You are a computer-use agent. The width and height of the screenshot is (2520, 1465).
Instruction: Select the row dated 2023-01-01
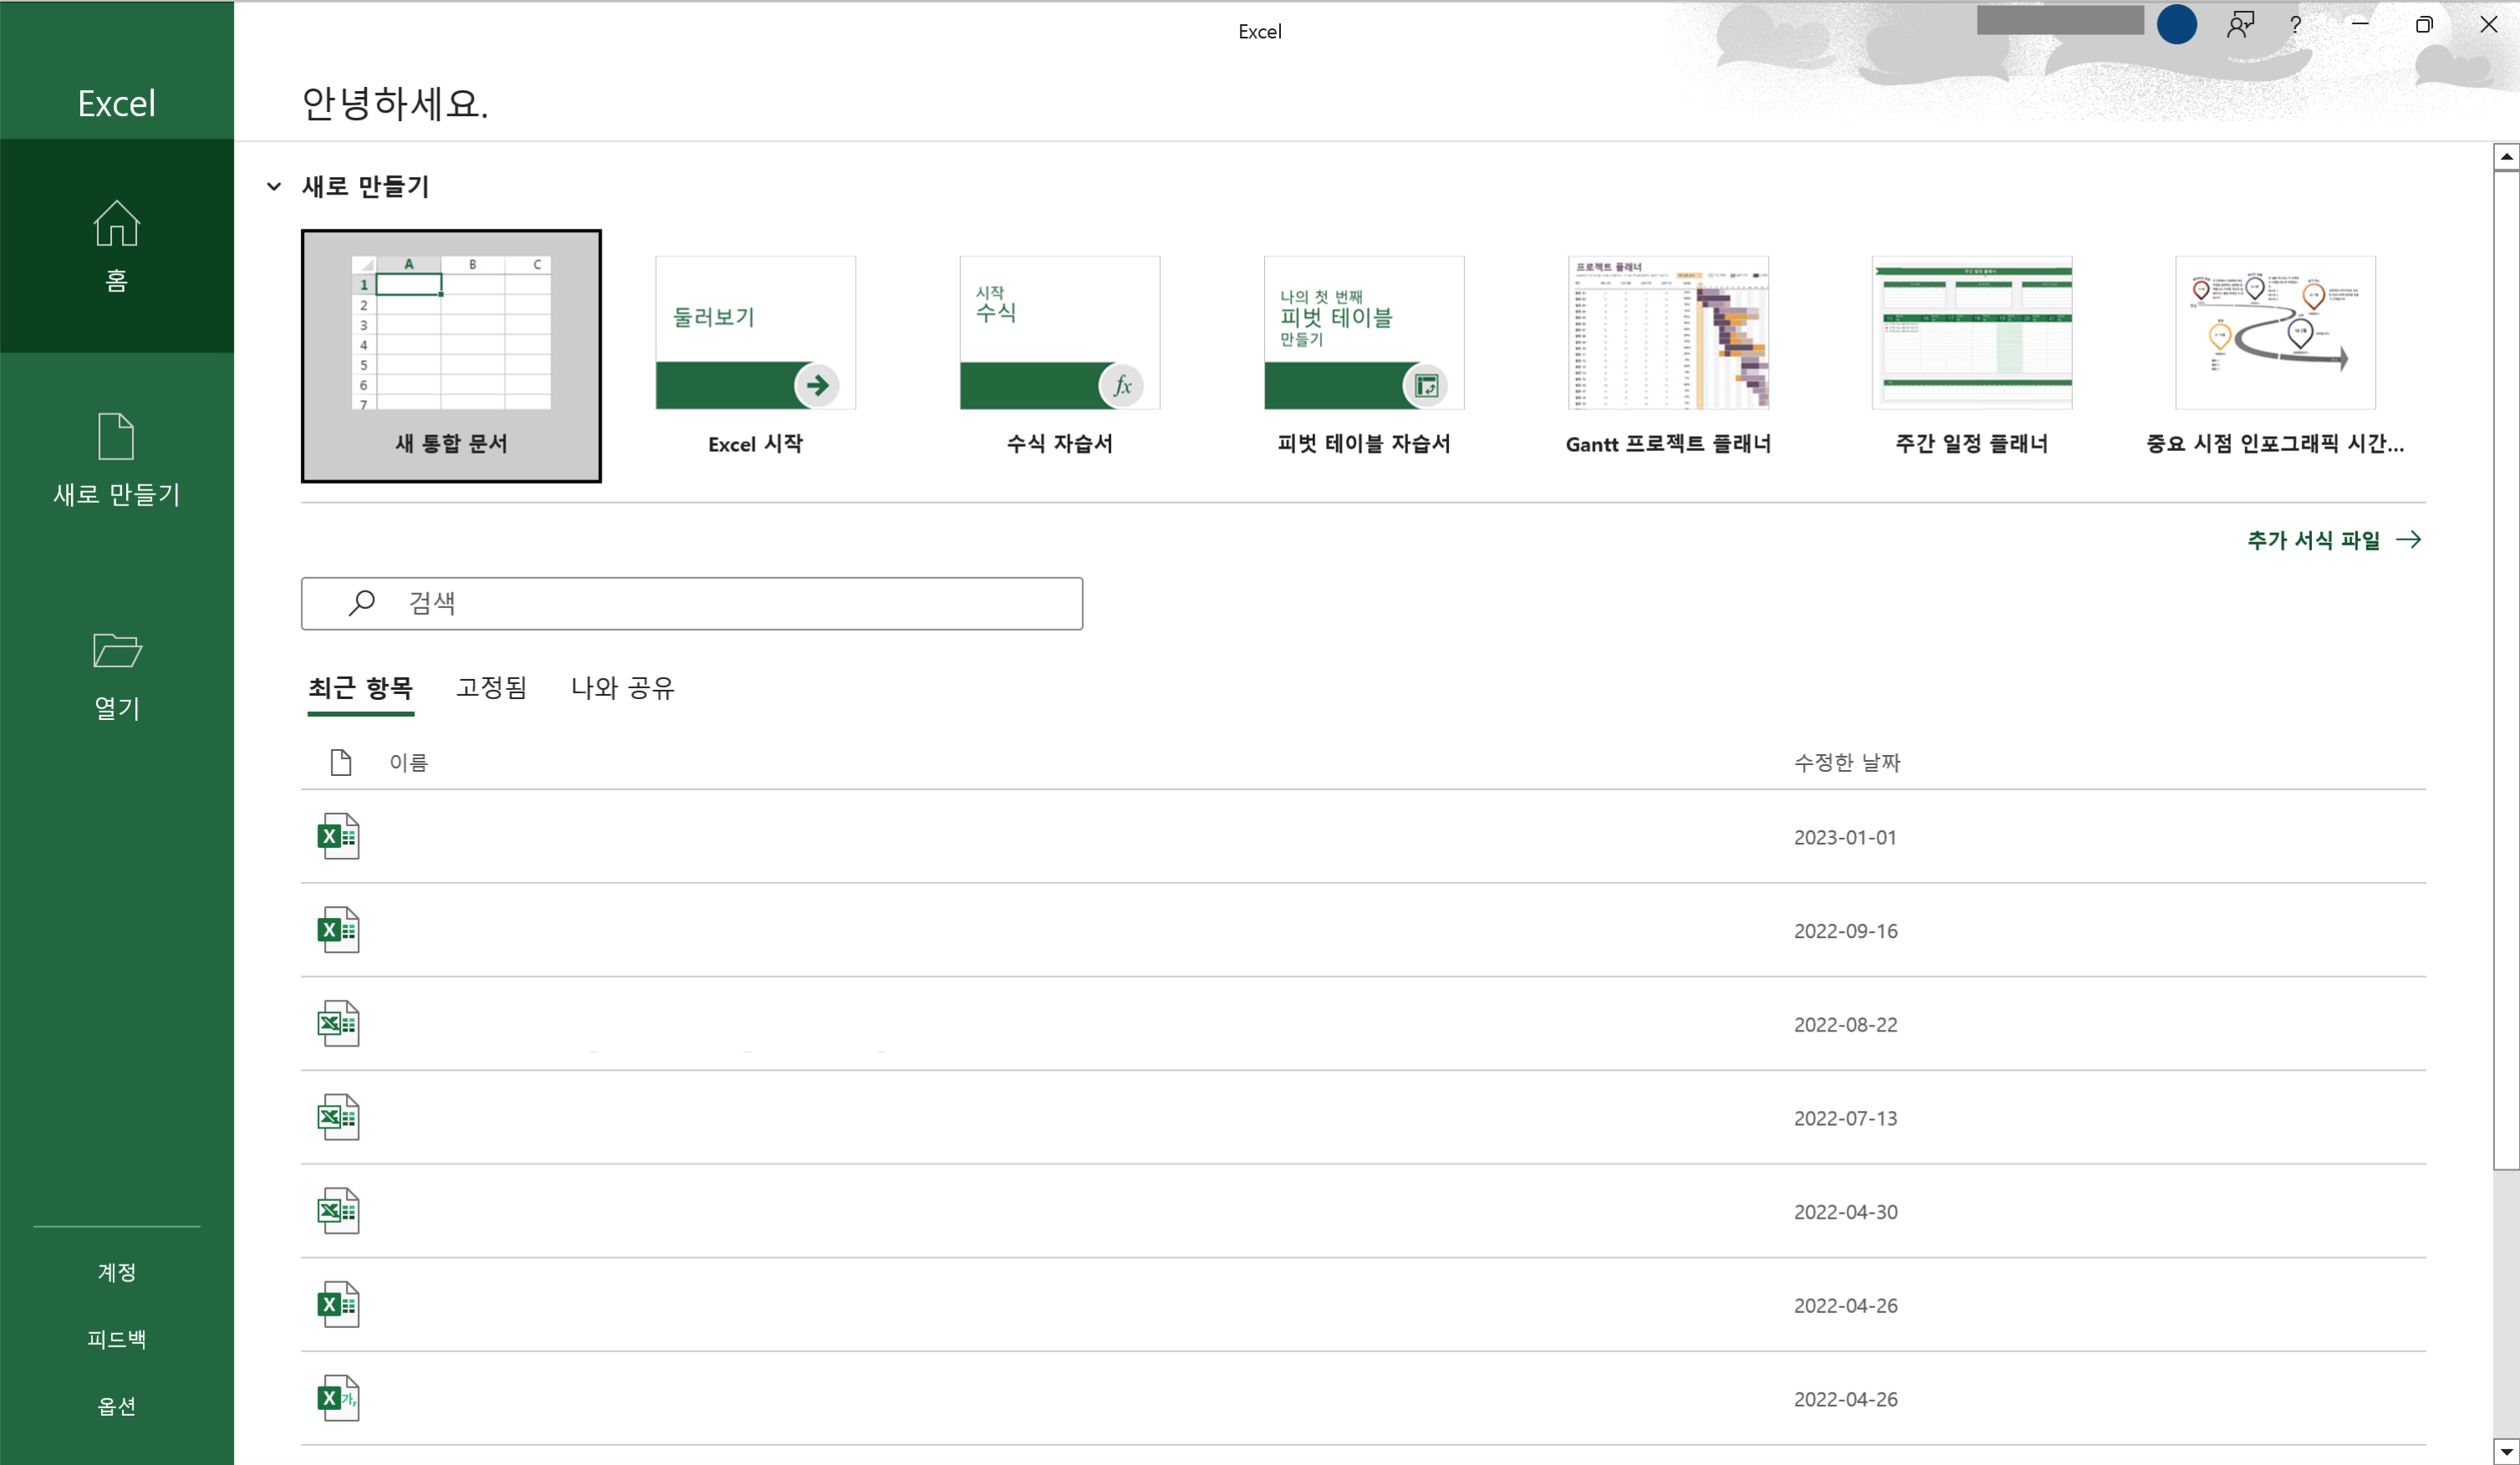1364,836
